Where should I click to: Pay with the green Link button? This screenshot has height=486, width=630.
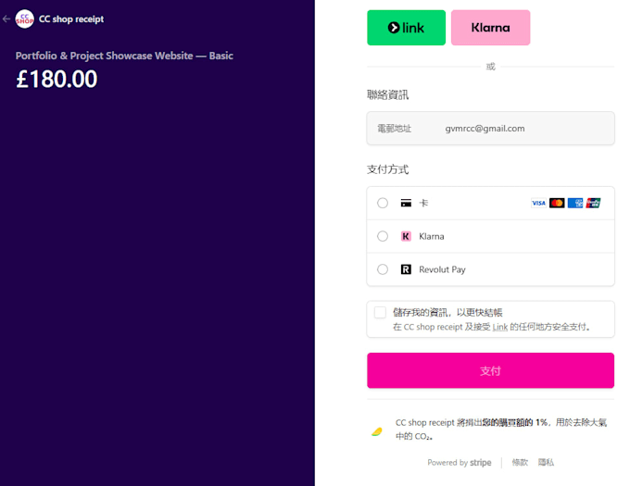406,28
